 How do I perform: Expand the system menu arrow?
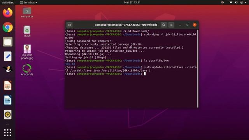coord(245,3)
